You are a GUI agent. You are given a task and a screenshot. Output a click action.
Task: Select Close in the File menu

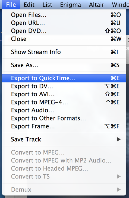point(64,39)
